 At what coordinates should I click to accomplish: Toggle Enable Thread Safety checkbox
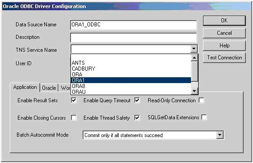[137, 117]
